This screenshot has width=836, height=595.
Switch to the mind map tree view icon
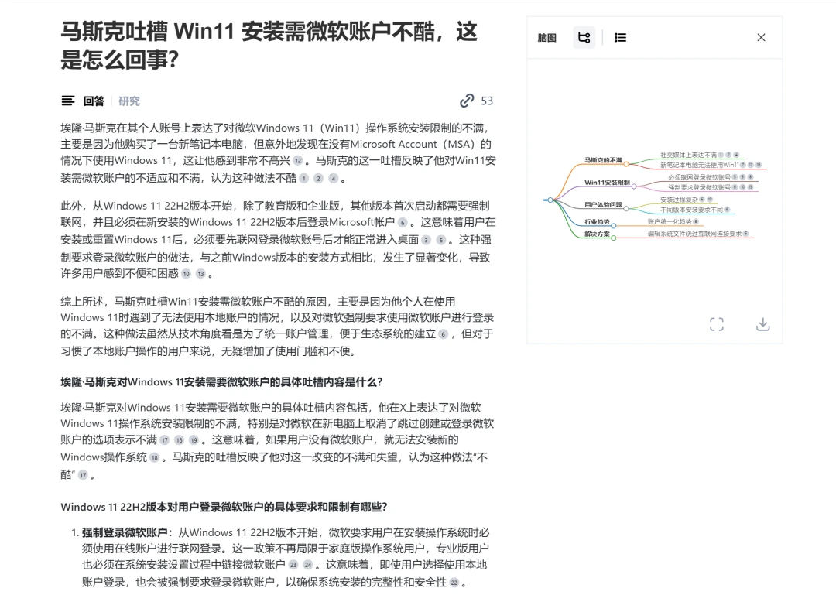click(x=584, y=37)
